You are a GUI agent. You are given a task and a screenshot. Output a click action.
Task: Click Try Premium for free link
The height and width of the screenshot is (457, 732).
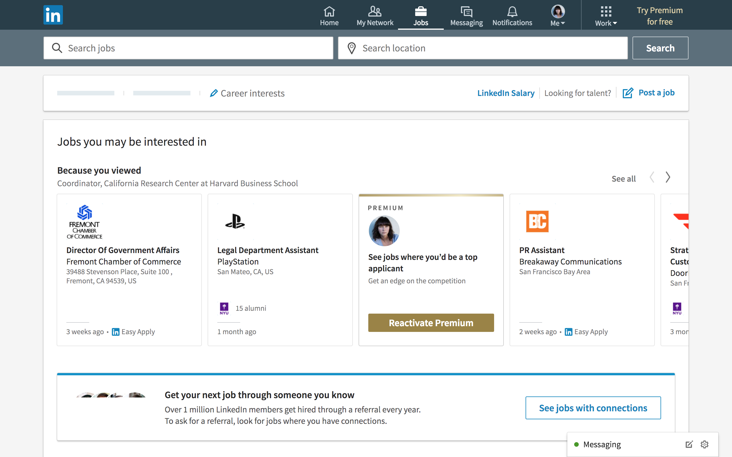[x=660, y=16]
